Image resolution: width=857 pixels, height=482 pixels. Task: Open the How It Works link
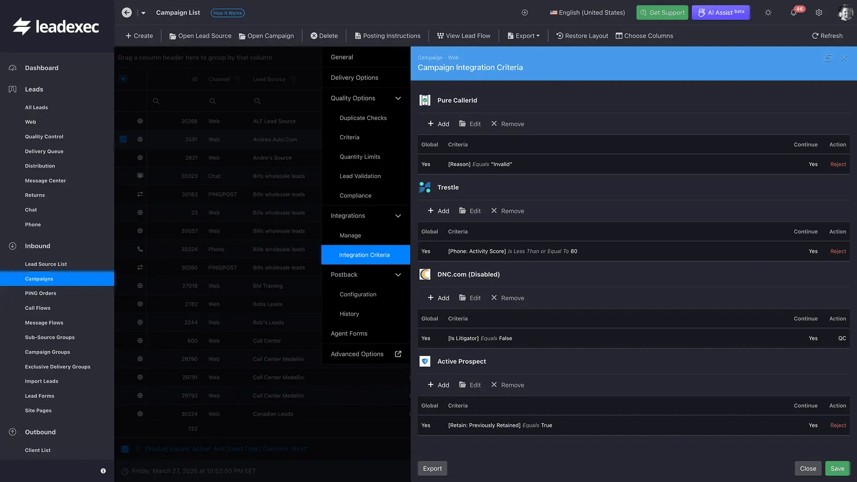pyautogui.click(x=227, y=13)
